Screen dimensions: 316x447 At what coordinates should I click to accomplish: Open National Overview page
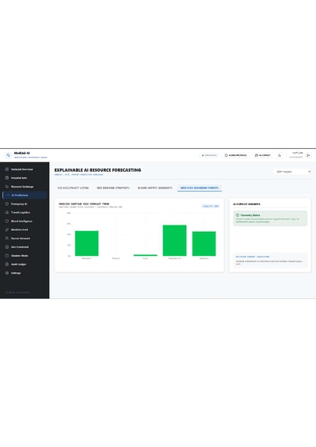coord(24,169)
